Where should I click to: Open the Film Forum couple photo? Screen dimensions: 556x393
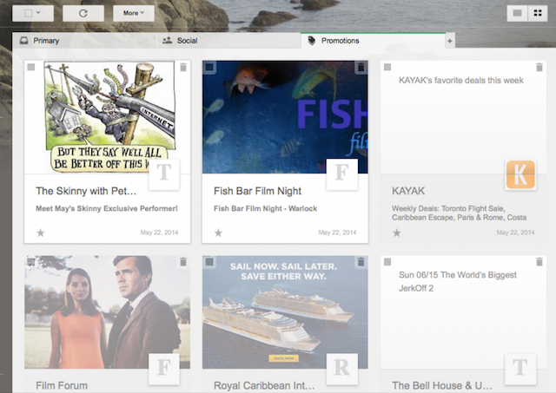[x=107, y=312]
